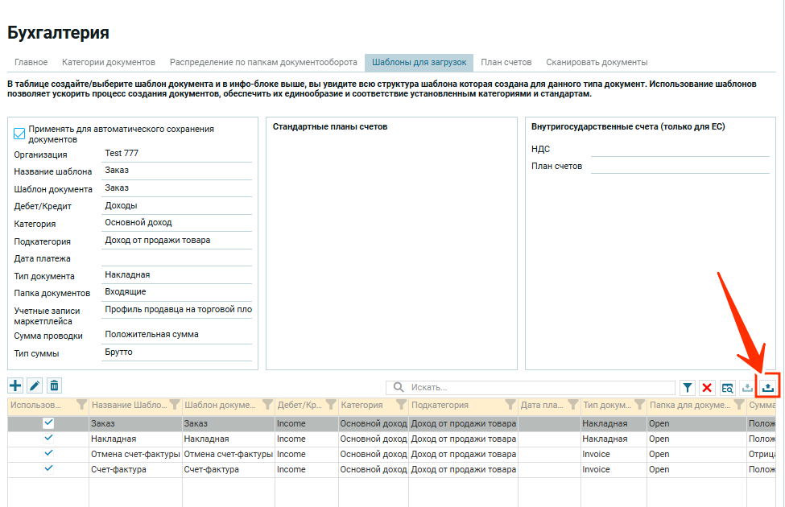This screenshot has height=507, width=785.
Task: Click the Искать search field
Action: (539, 388)
